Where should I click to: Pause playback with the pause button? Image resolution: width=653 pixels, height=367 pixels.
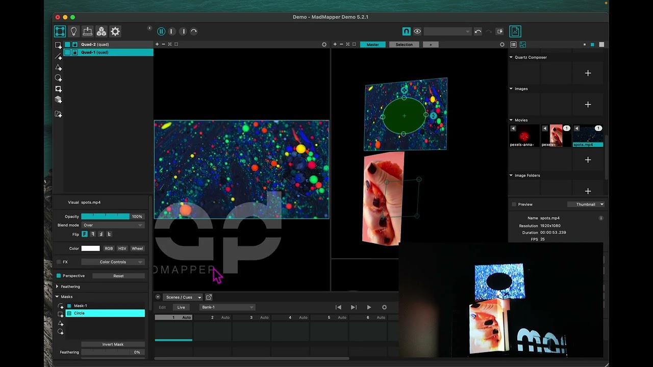161,32
